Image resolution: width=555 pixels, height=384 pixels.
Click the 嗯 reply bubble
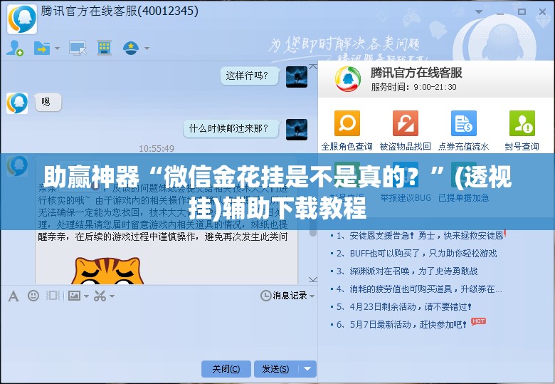[48, 103]
